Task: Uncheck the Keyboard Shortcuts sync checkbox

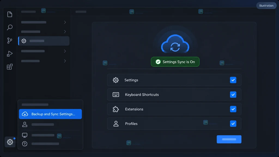Action: [x=233, y=95]
